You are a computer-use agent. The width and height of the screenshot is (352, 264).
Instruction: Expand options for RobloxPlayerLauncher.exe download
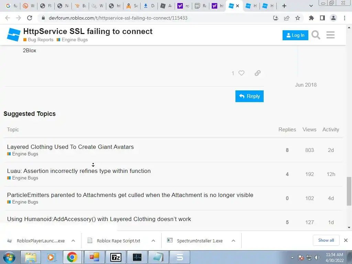coord(73,241)
